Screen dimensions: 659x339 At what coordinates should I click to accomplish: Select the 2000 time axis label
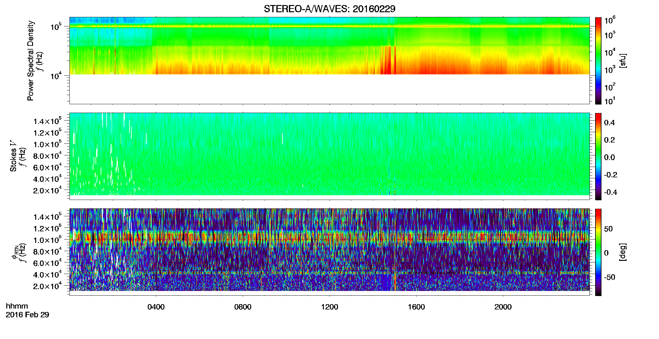(503, 307)
